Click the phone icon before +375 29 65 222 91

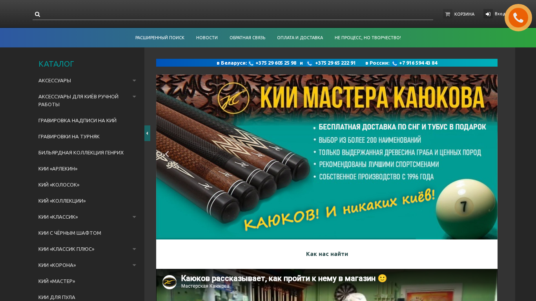coord(310,63)
